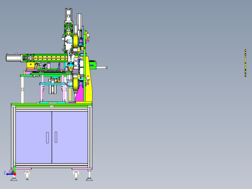The width and height of the screenshot is (252, 189).
Task: Pick the right cabinet door handle
Action: point(56,137)
